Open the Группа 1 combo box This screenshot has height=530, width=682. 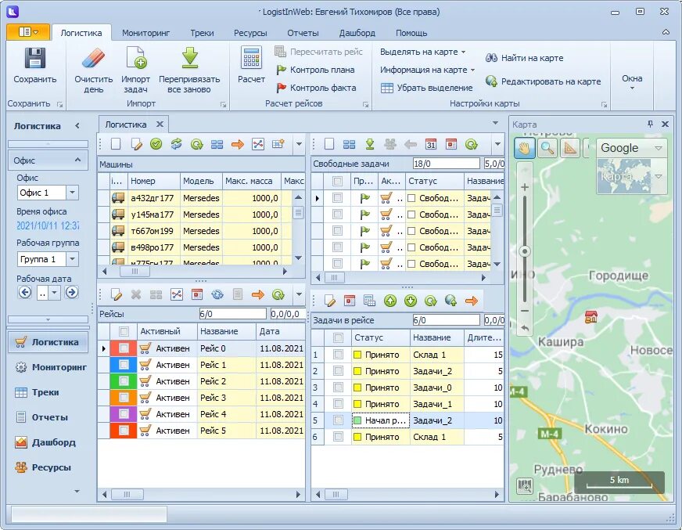(72, 259)
